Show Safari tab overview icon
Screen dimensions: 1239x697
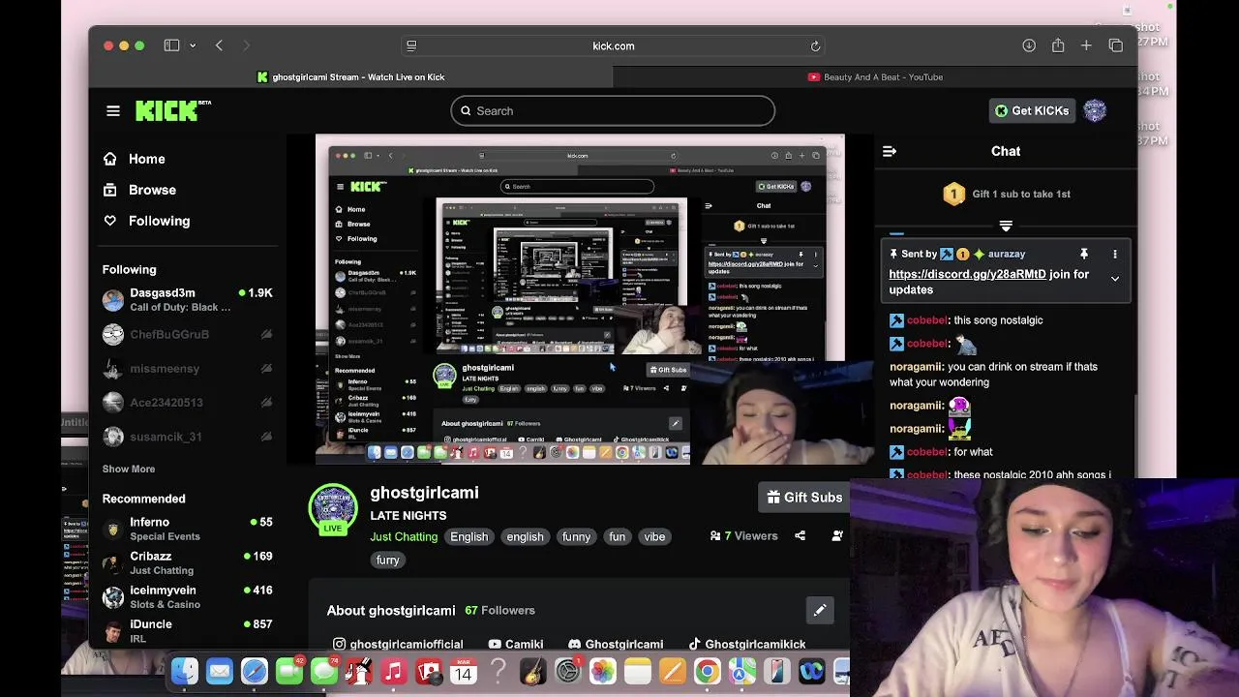click(1115, 45)
